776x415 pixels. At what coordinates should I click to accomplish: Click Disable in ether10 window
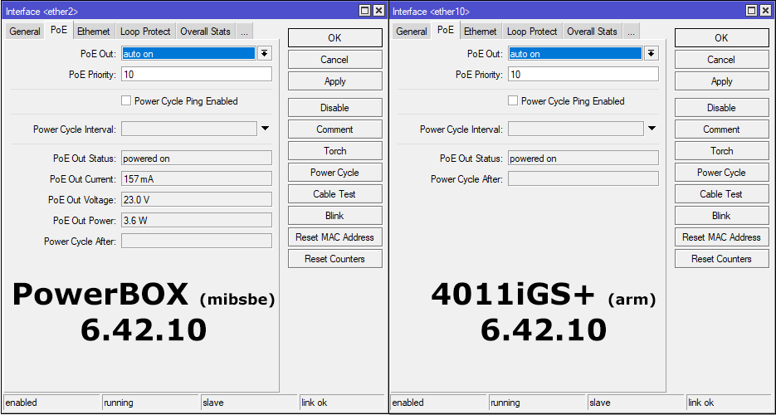pyautogui.click(x=721, y=107)
